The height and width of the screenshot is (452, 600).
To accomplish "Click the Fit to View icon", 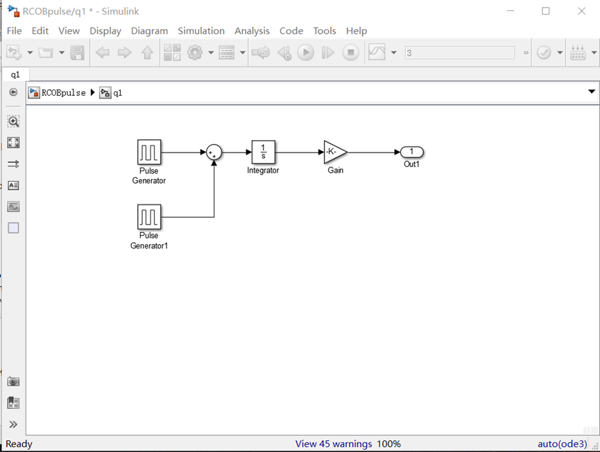I will click(x=13, y=143).
